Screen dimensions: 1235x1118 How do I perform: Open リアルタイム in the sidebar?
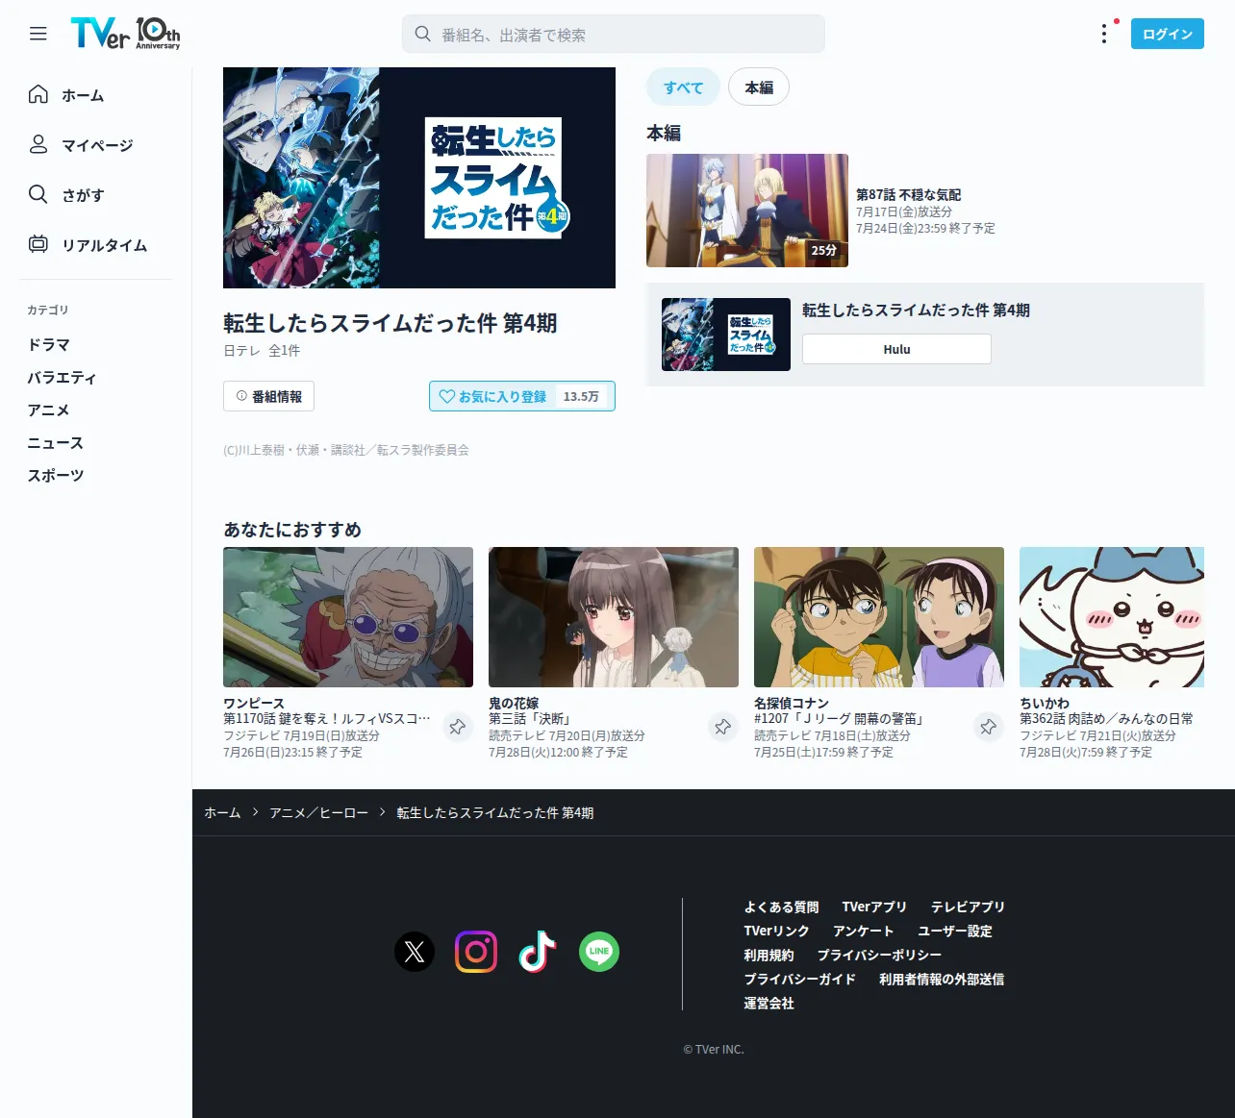tap(105, 245)
